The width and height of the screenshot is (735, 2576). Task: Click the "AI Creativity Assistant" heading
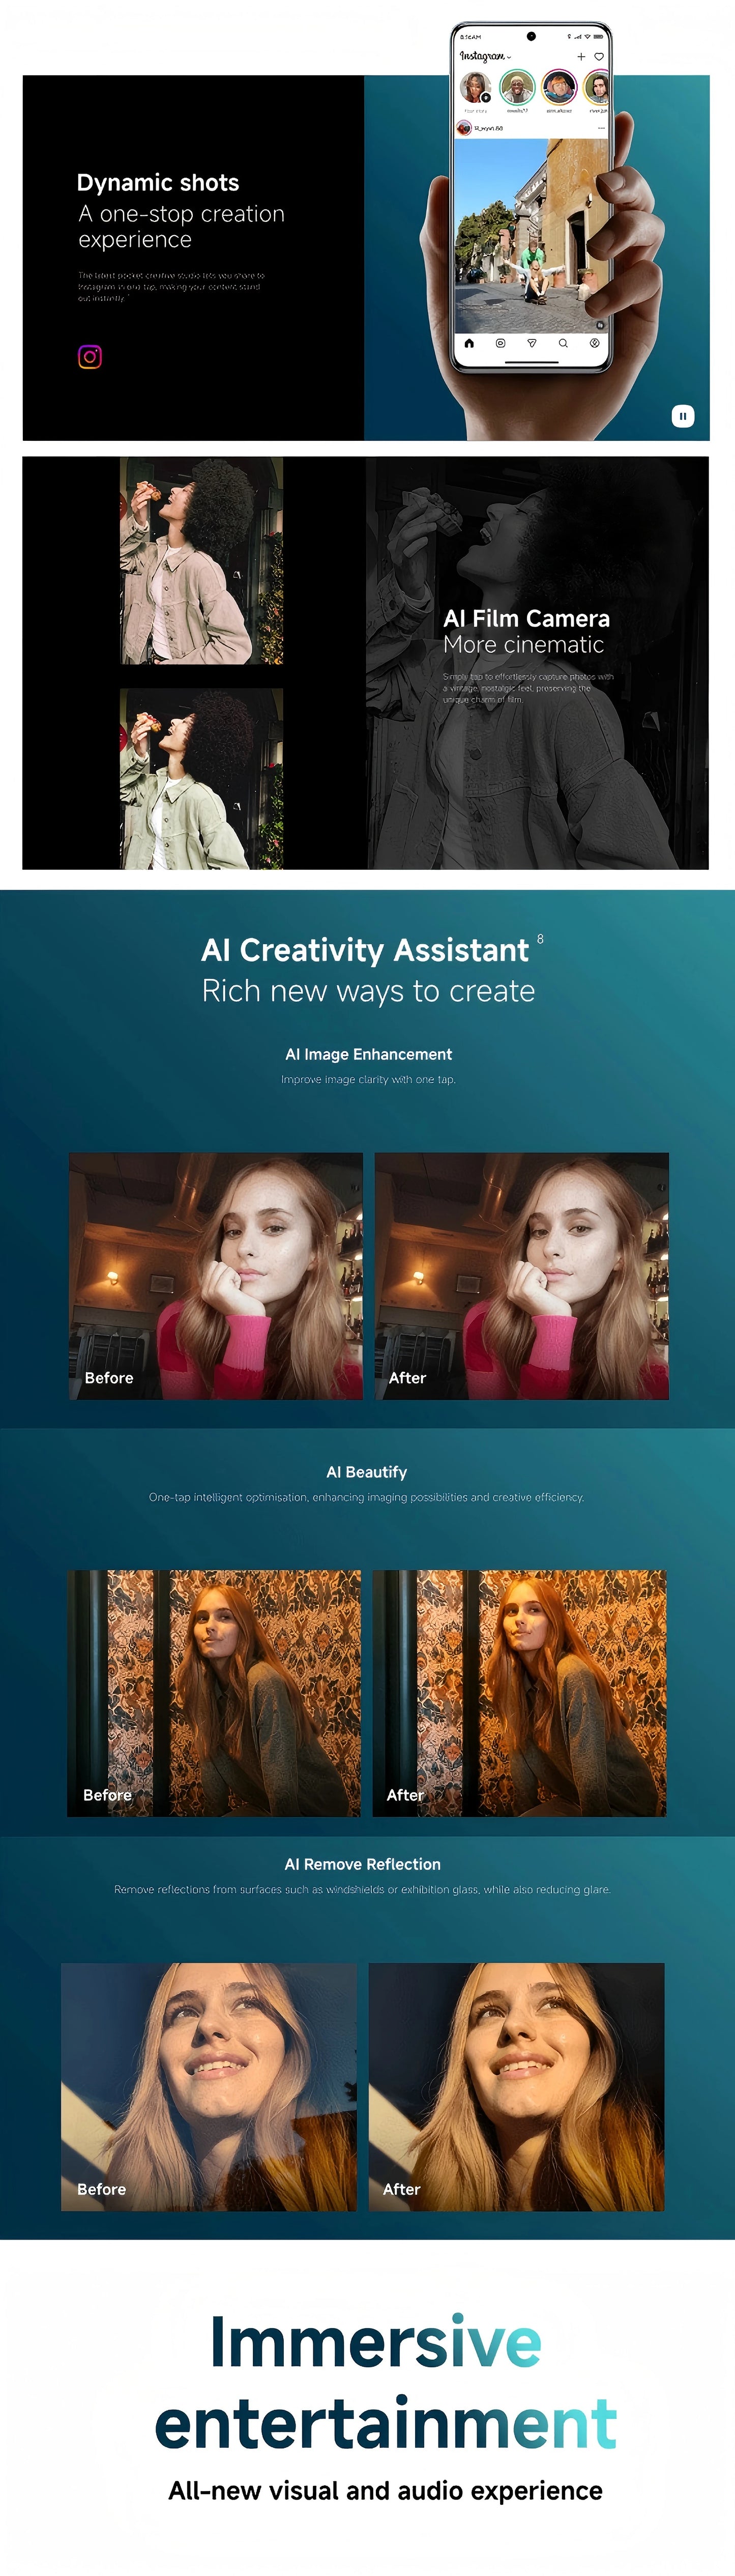coord(365,950)
